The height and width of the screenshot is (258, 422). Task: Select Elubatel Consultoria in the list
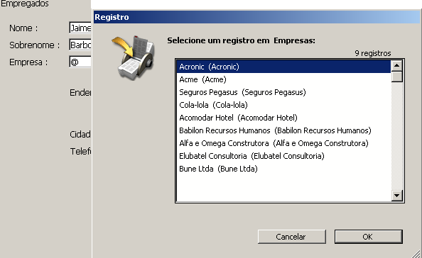pos(283,156)
